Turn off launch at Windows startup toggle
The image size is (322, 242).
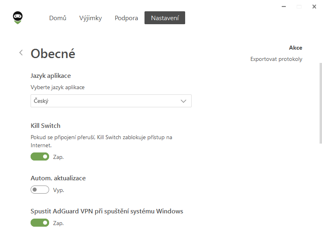click(40, 223)
